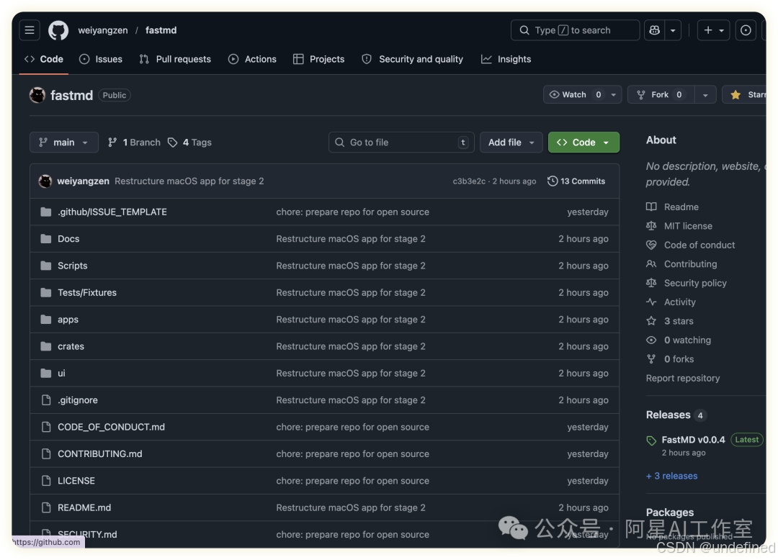This screenshot has height=560, width=778.
Task: Click the book icon next to Readme
Action: (651, 207)
